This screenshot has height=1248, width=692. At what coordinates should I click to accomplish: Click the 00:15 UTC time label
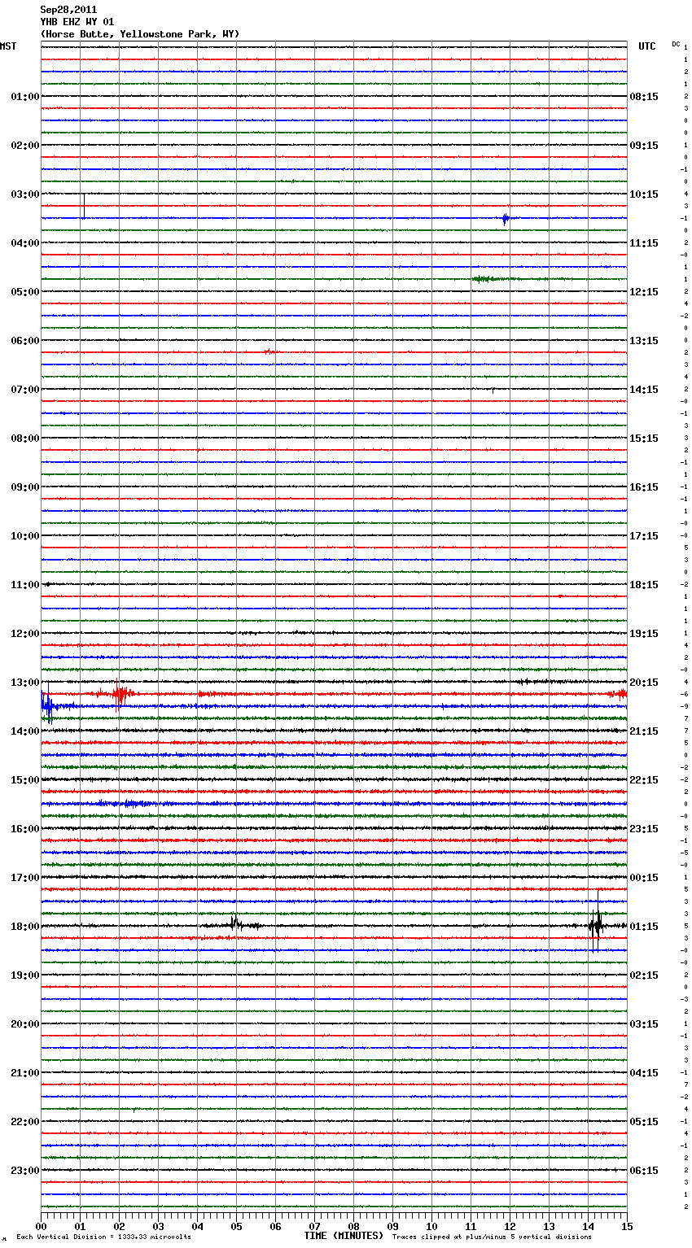[644, 878]
